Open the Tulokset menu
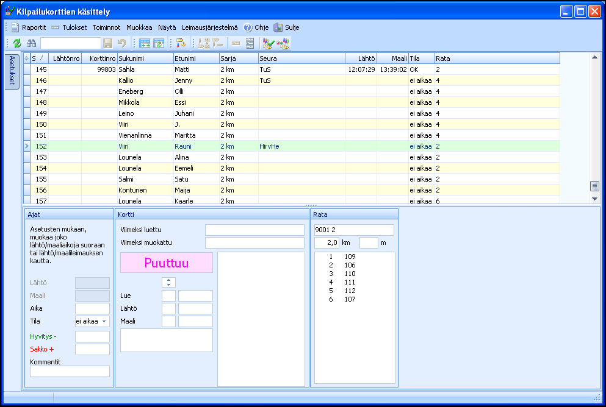Screen dimensions: 606x407 point(74,27)
